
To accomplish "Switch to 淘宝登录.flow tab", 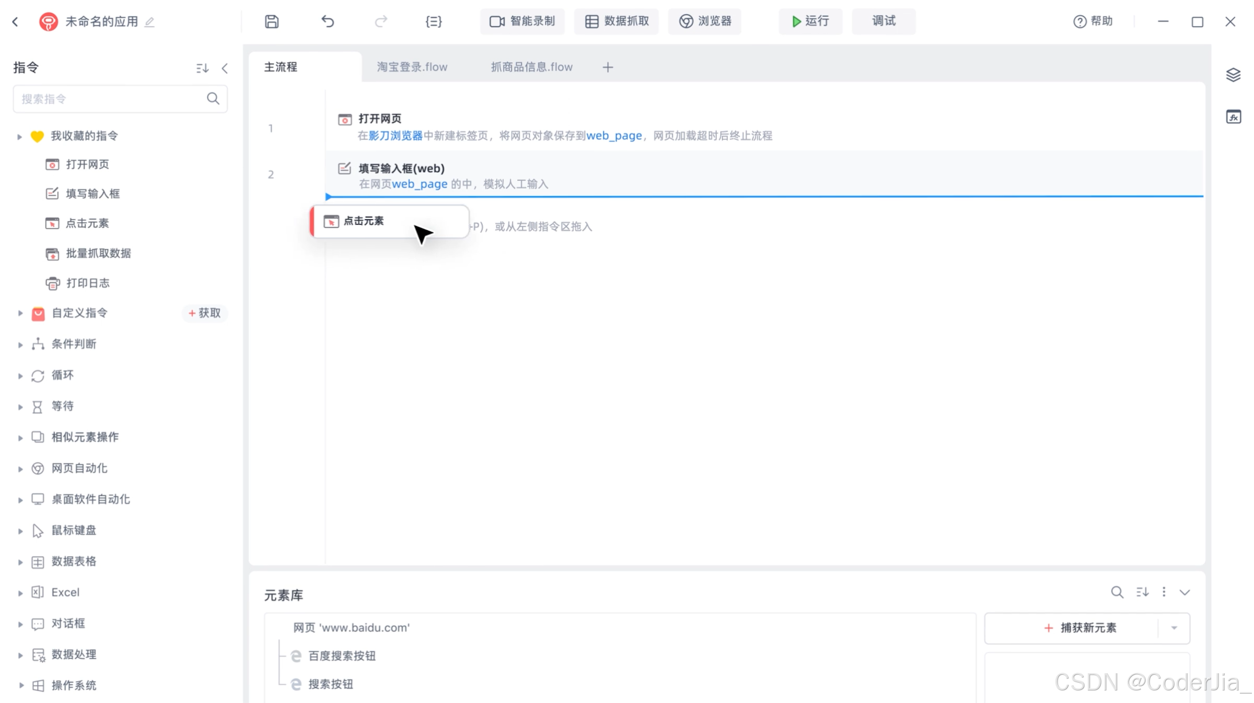I will (x=412, y=67).
